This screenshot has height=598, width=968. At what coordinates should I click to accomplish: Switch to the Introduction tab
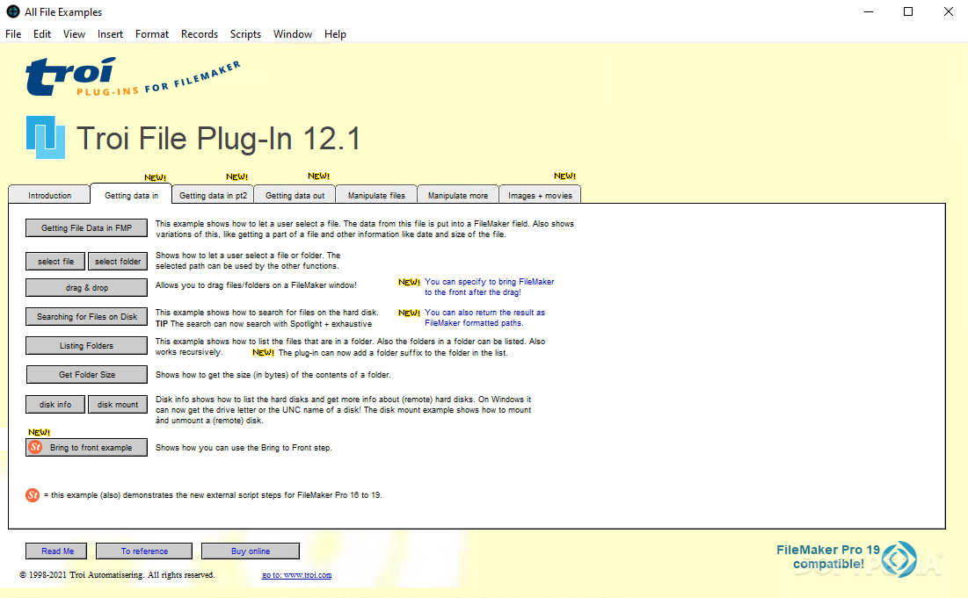49,195
